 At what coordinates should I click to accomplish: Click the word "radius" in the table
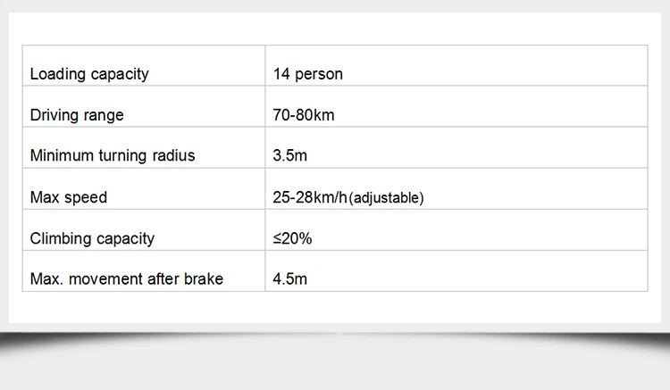click(x=172, y=156)
